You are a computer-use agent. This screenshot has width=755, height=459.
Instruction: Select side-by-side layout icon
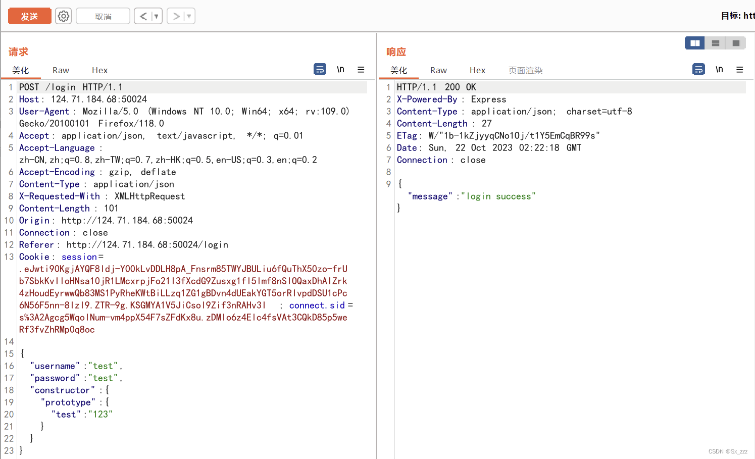click(695, 43)
